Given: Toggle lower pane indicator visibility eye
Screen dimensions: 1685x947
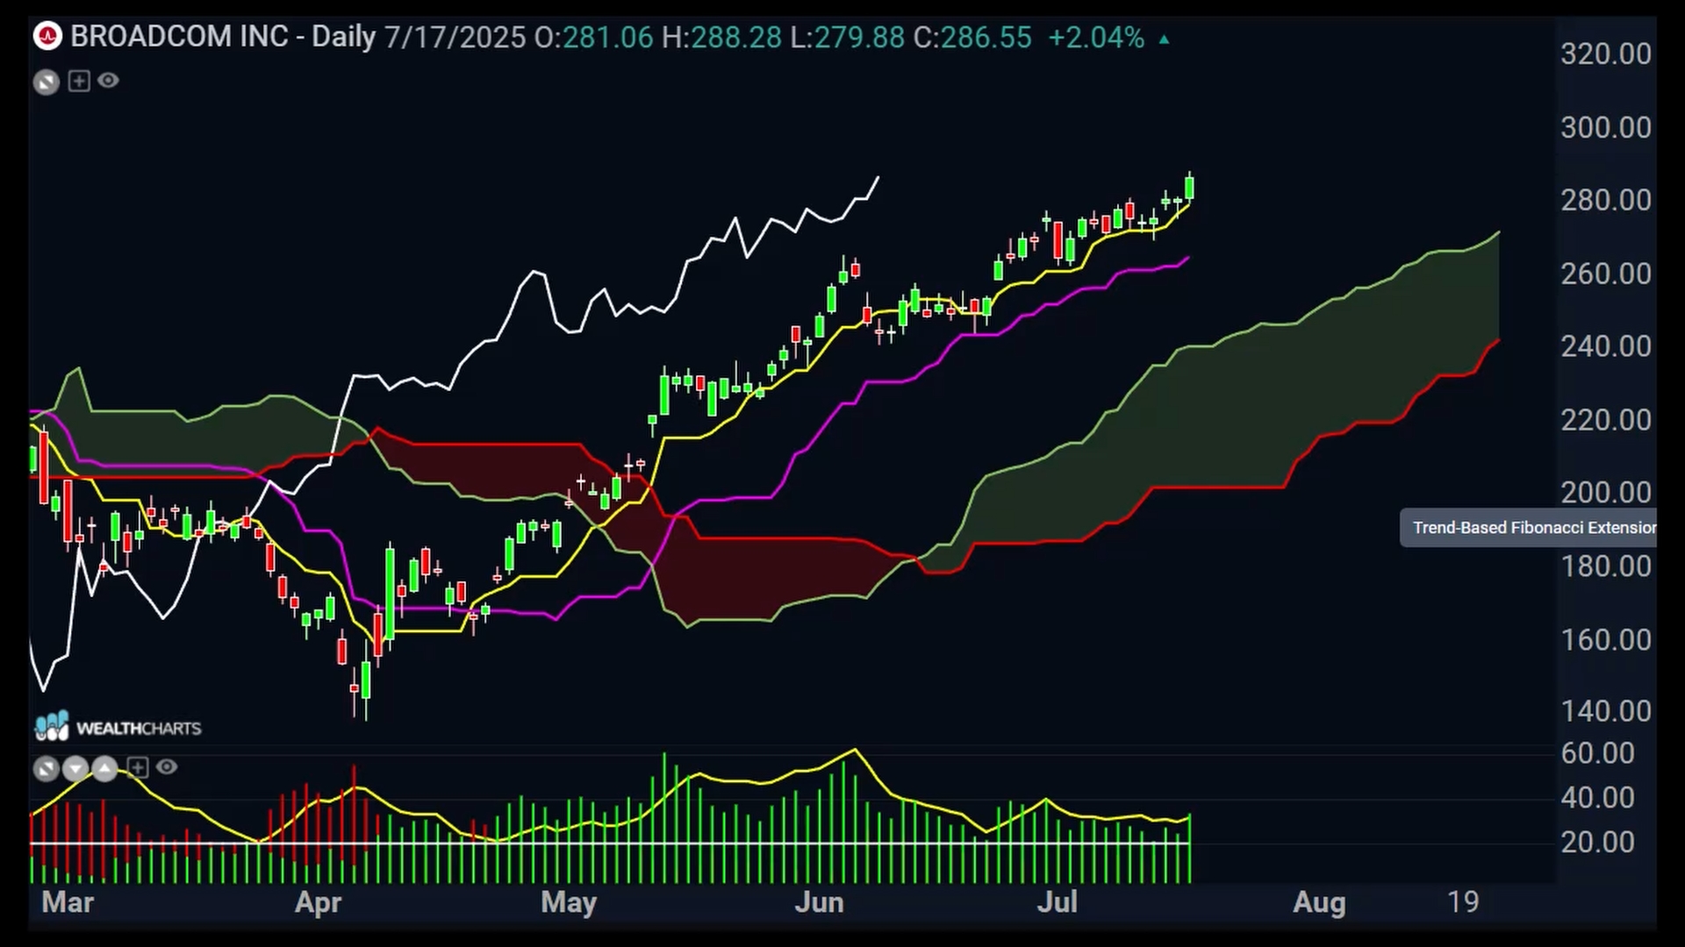Looking at the screenshot, I should coord(167,767).
